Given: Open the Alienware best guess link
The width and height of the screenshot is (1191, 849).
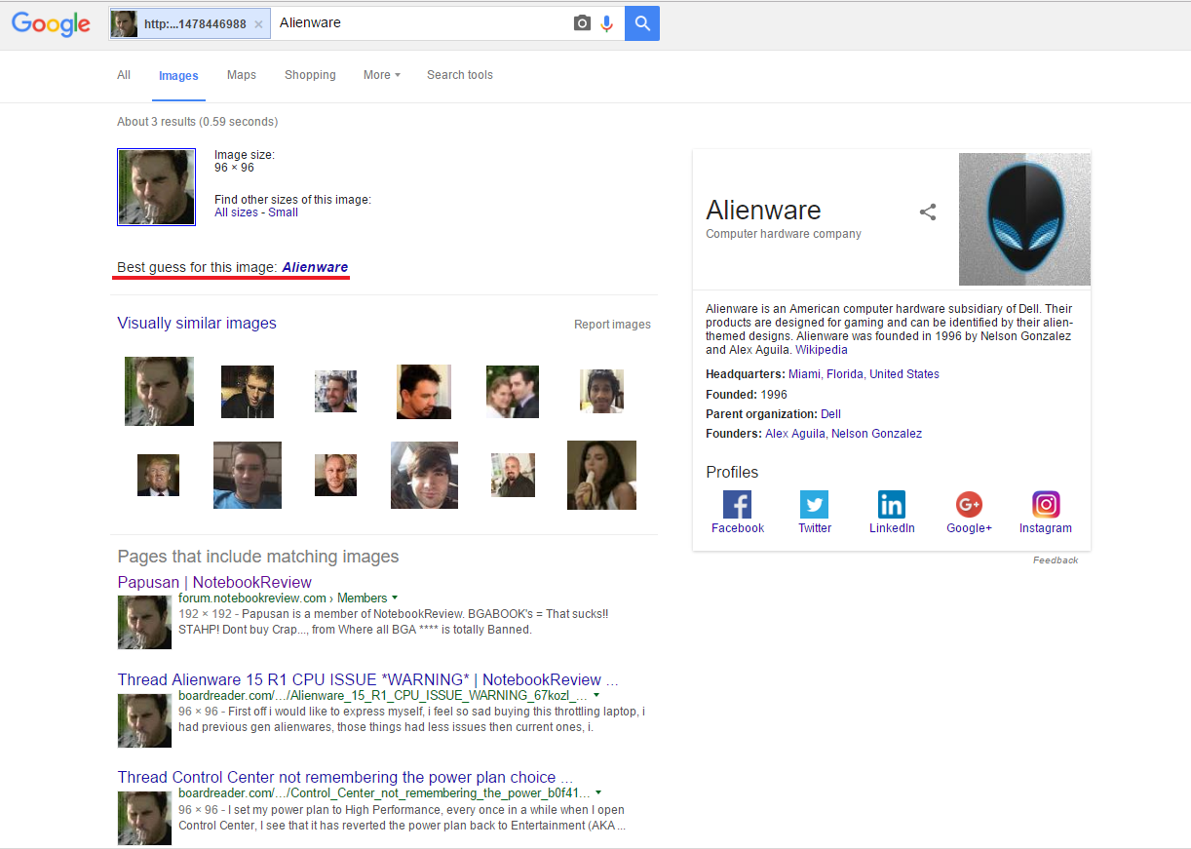Looking at the screenshot, I should (x=315, y=267).
